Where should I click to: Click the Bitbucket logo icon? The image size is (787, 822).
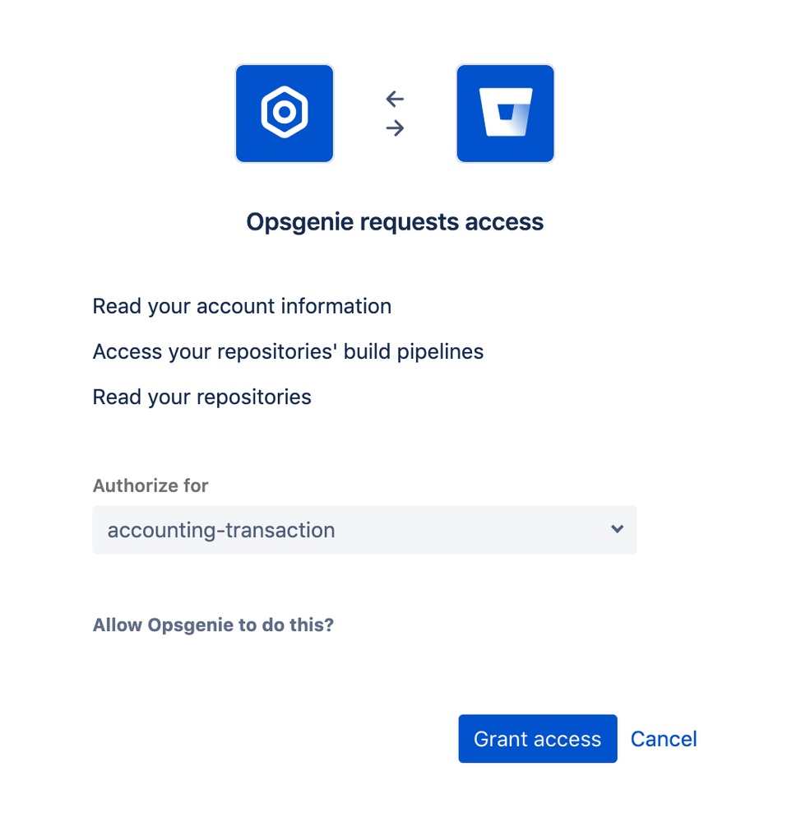(x=505, y=114)
